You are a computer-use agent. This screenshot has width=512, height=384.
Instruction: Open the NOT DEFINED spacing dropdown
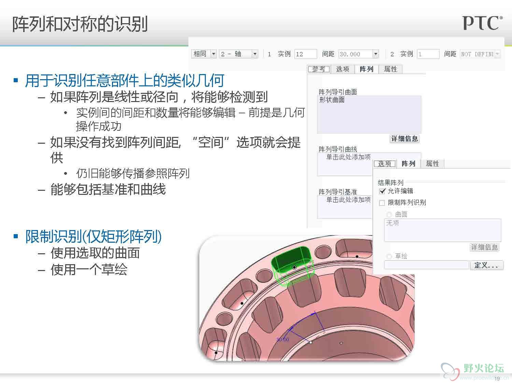point(497,54)
